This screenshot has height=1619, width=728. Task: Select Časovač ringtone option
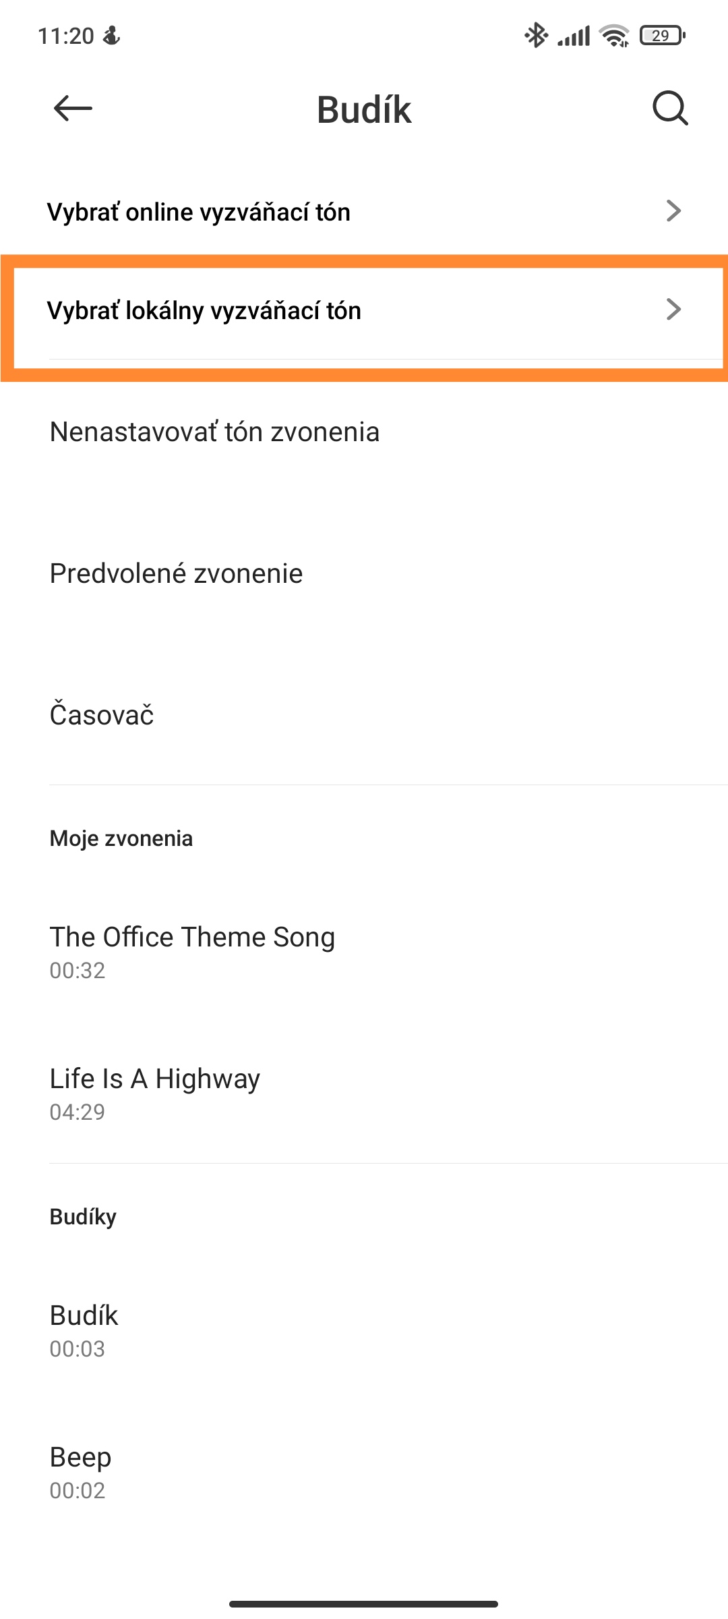tap(364, 715)
